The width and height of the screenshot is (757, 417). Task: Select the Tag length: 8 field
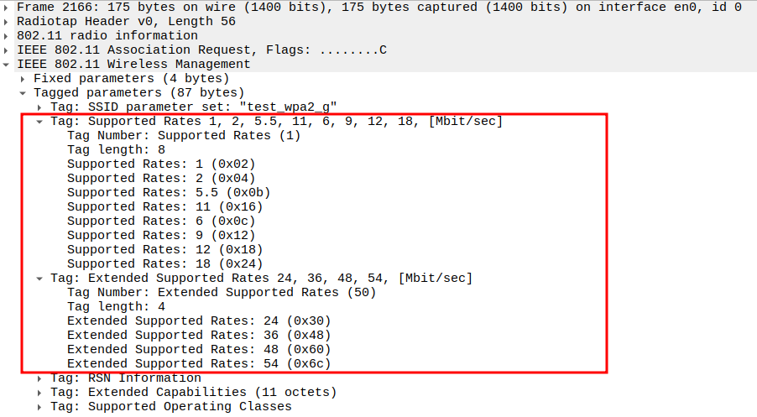116,149
